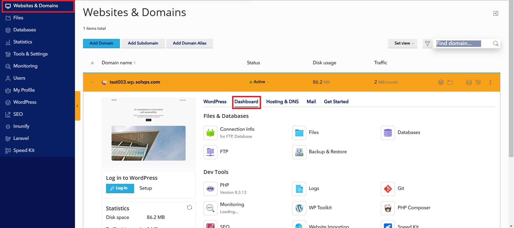Open database icon in test003 domain row
This screenshot has width=514, height=228.
(x=469, y=82)
